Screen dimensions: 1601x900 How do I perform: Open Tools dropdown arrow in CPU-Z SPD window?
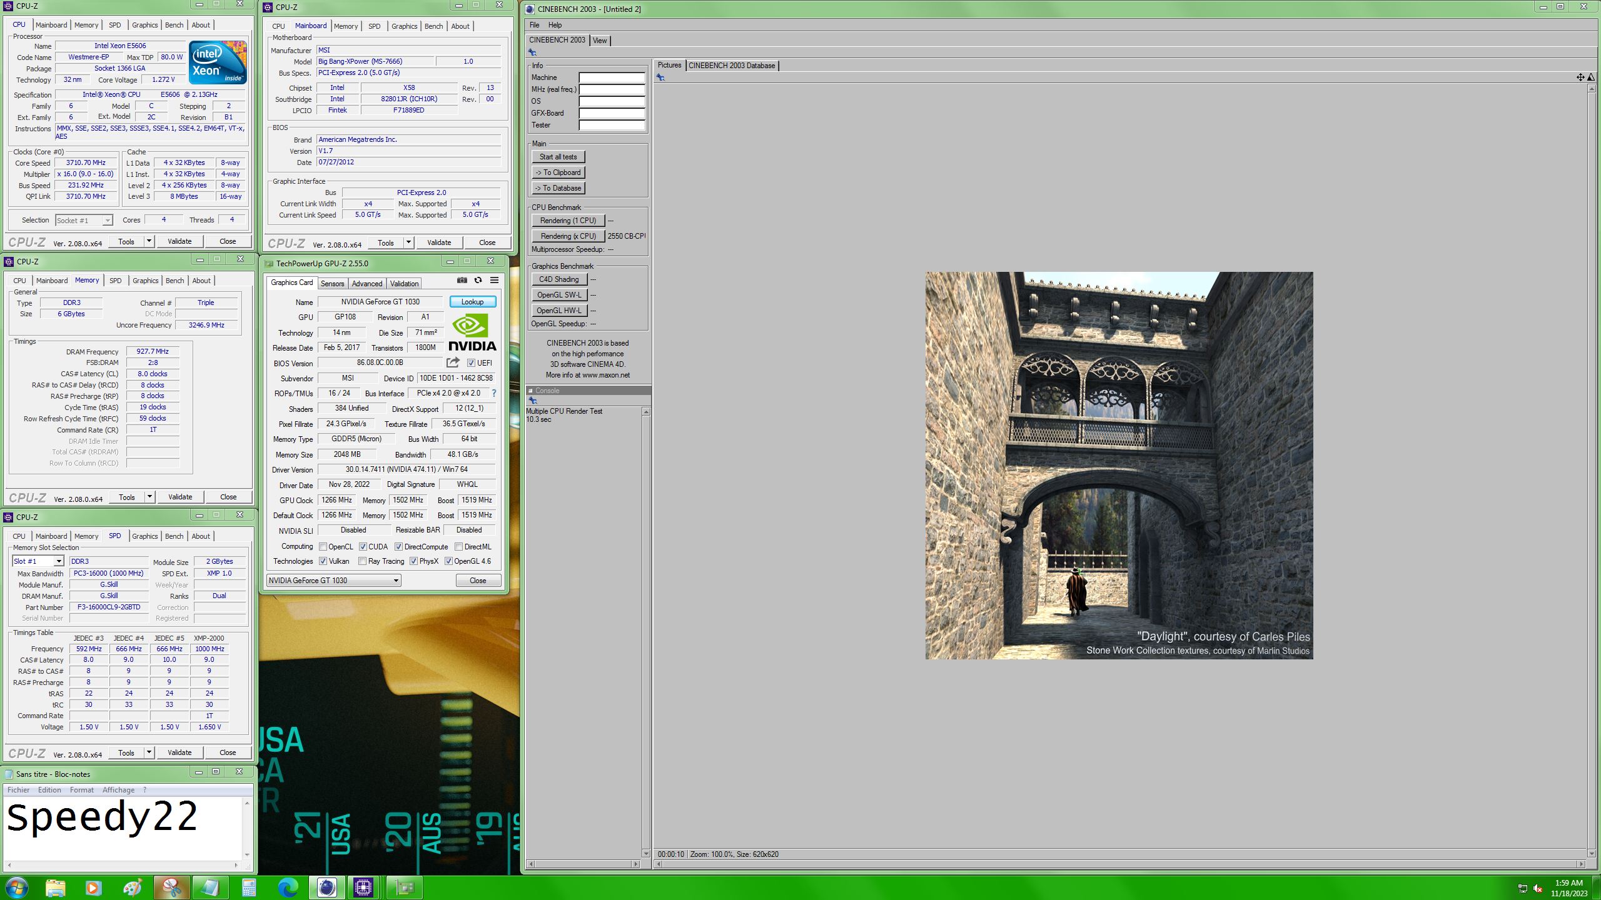[149, 752]
